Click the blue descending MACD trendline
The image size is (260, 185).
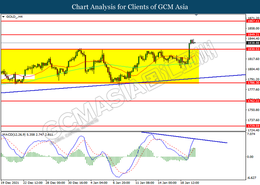(184, 137)
